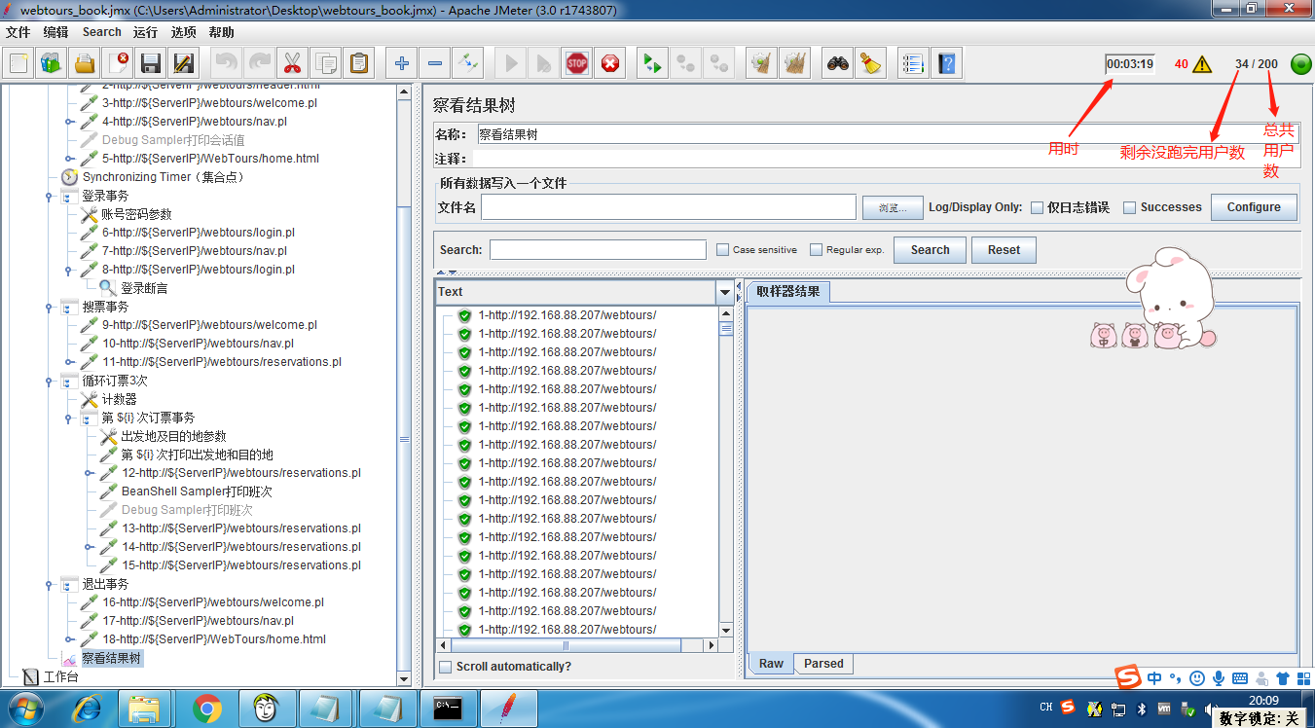The width and height of the screenshot is (1315, 728).
Task: Click into the Search text field
Action: click(598, 250)
